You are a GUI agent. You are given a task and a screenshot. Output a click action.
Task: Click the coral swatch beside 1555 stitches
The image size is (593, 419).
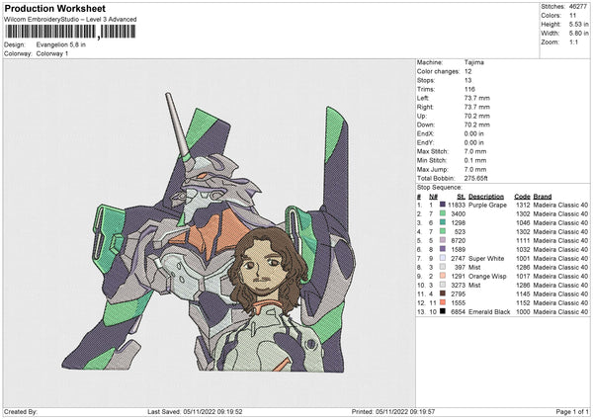(443, 302)
